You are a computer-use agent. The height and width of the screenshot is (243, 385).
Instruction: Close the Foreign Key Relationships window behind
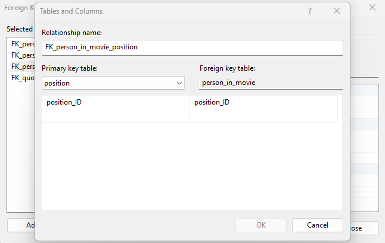tap(372, 8)
